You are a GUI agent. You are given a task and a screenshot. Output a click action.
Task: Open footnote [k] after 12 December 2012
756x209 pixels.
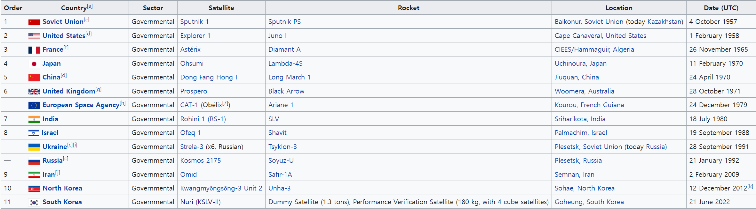pyautogui.click(x=750, y=186)
